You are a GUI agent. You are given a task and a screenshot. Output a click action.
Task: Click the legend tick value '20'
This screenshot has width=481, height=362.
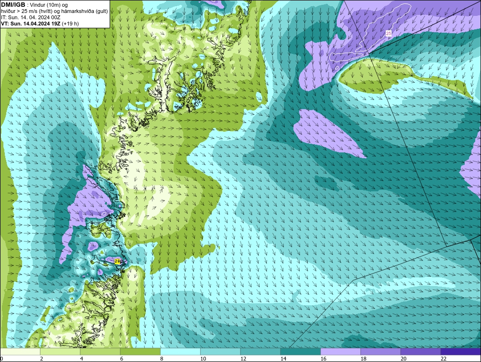(x=404, y=359)
